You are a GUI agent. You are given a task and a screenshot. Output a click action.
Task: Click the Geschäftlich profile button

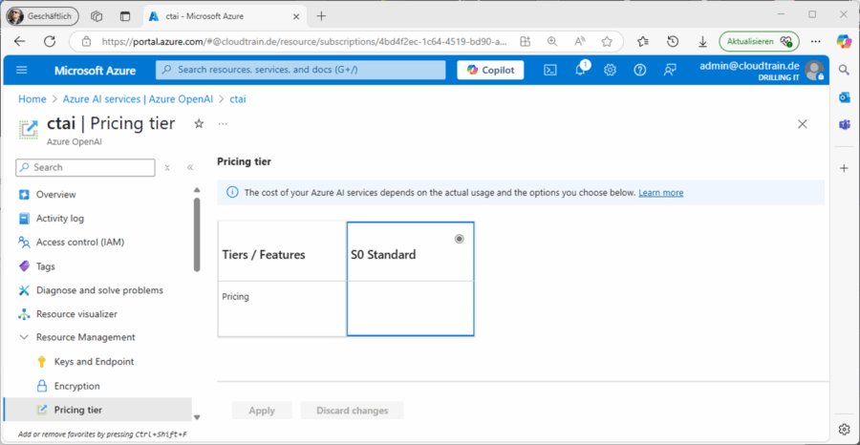pos(42,16)
